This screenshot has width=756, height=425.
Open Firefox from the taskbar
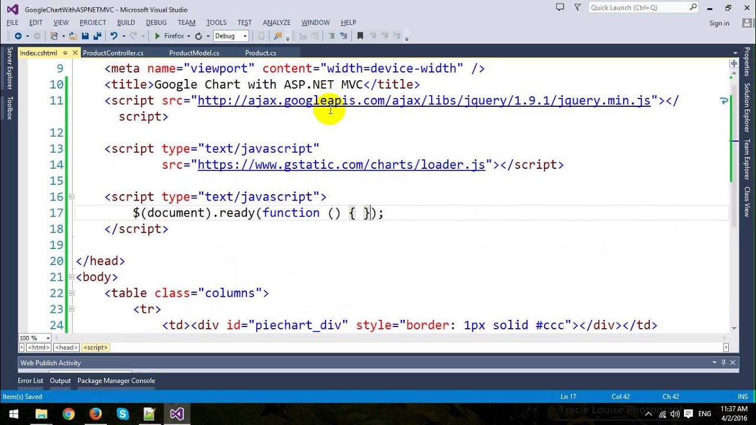point(96,413)
